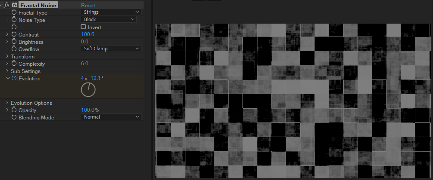Enable the Brightness stopwatch
The height and width of the screenshot is (180, 433).
[x=14, y=42]
